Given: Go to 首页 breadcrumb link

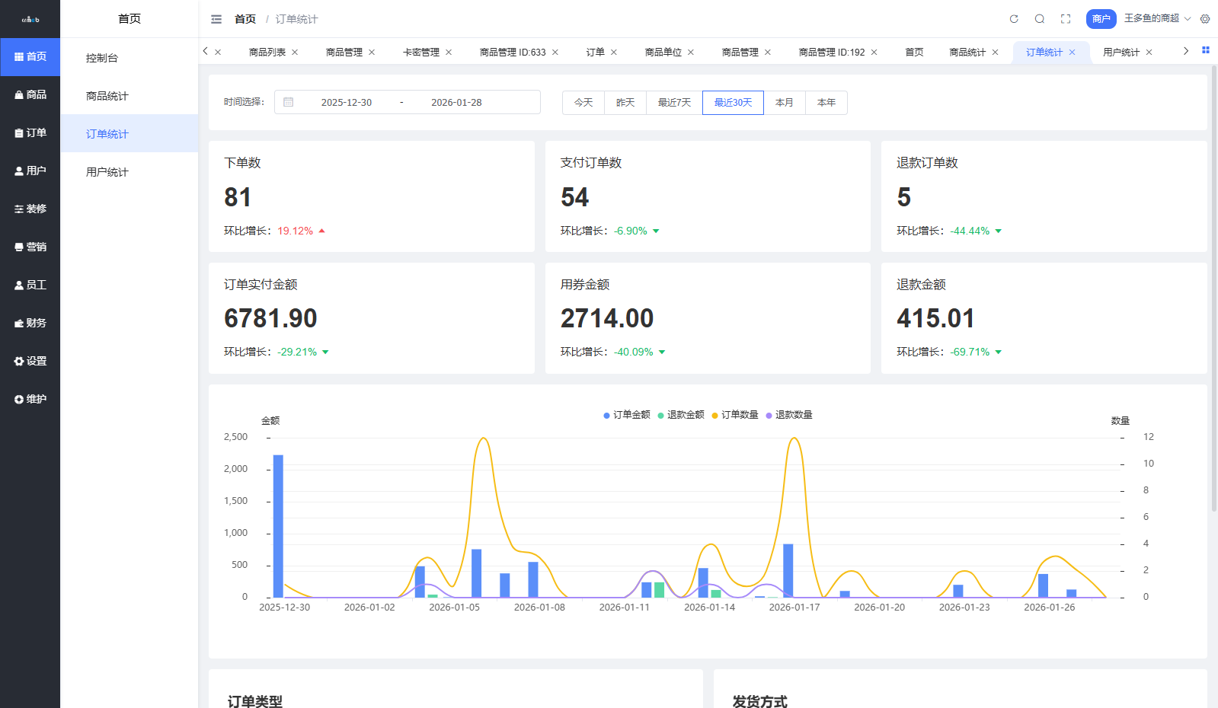Looking at the screenshot, I should coord(245,19).
